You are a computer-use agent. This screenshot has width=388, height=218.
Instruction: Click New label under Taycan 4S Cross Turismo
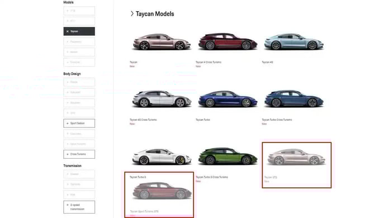click(x=132, y=124)
